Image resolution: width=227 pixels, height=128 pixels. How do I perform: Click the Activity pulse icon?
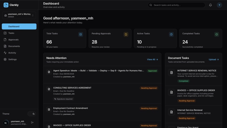(5, 53)
